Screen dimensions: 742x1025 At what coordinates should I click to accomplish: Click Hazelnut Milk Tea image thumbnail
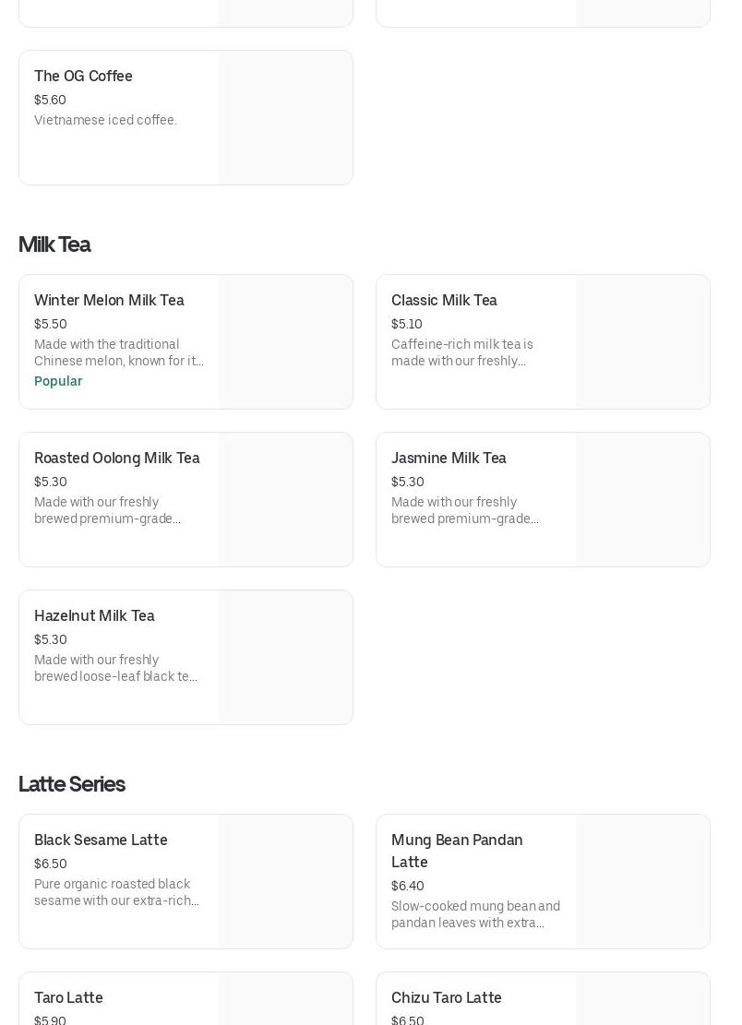[285, 657]
